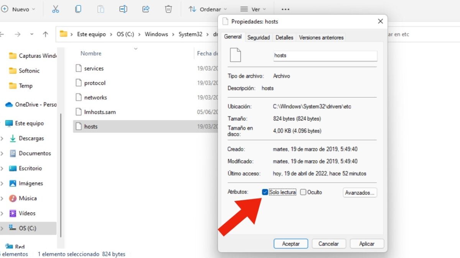
Task: Click the Aplicar button
Action: [366, 243]
